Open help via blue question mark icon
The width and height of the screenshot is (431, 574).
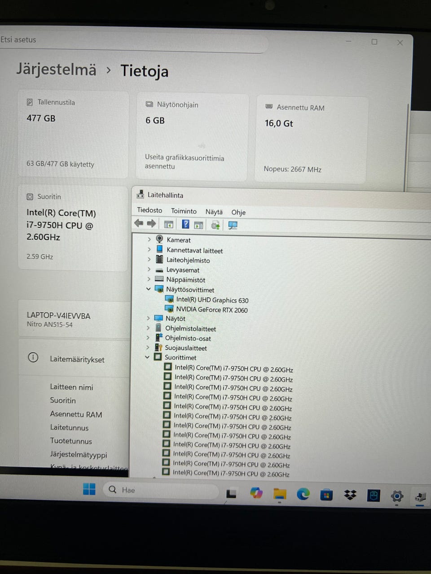pyautogui.click(x=185, y=224)
